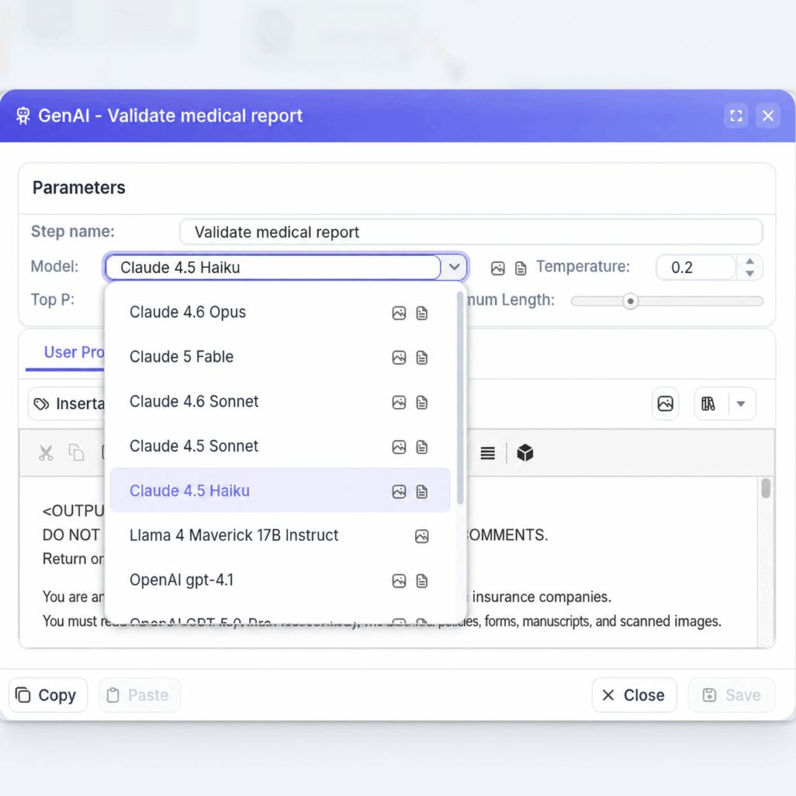Click the 'Parameters' section heading
Viewport: 796px width, 796px height.
[79, 188]
